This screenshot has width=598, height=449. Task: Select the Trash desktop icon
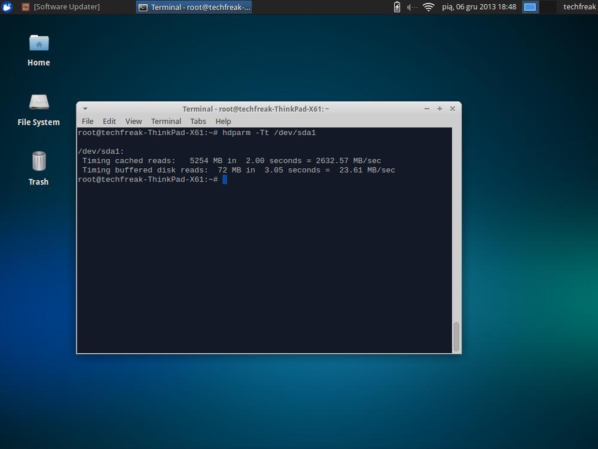click(x=38, y=168)
